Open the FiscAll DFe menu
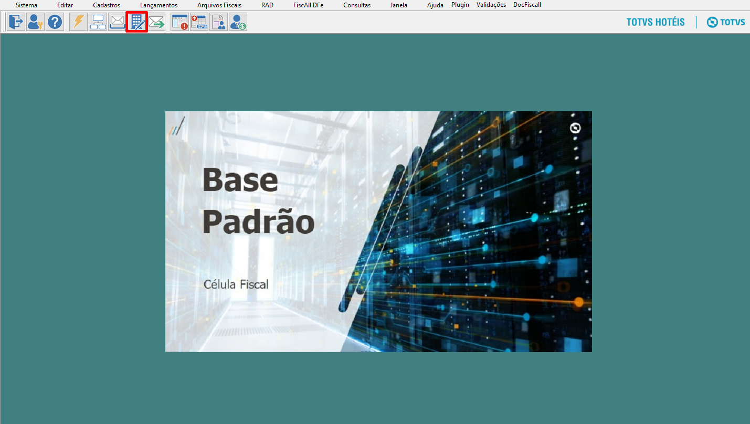The width and height of the screenshot is (750, 424). pos(308,5)
